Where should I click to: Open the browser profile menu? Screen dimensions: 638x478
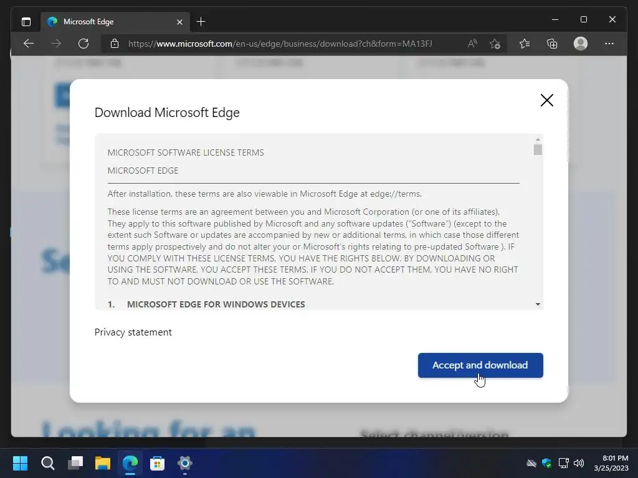(x=581, y=44)
